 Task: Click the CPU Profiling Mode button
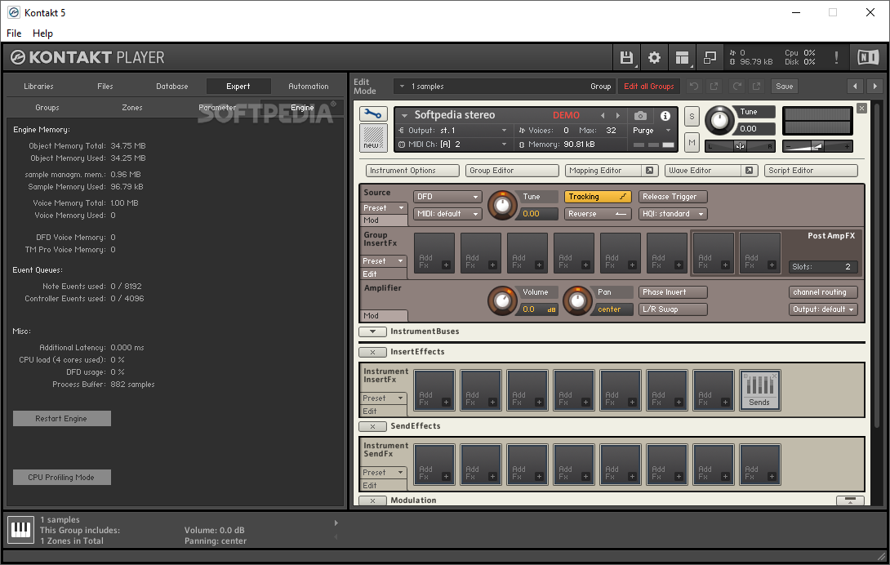62,478
